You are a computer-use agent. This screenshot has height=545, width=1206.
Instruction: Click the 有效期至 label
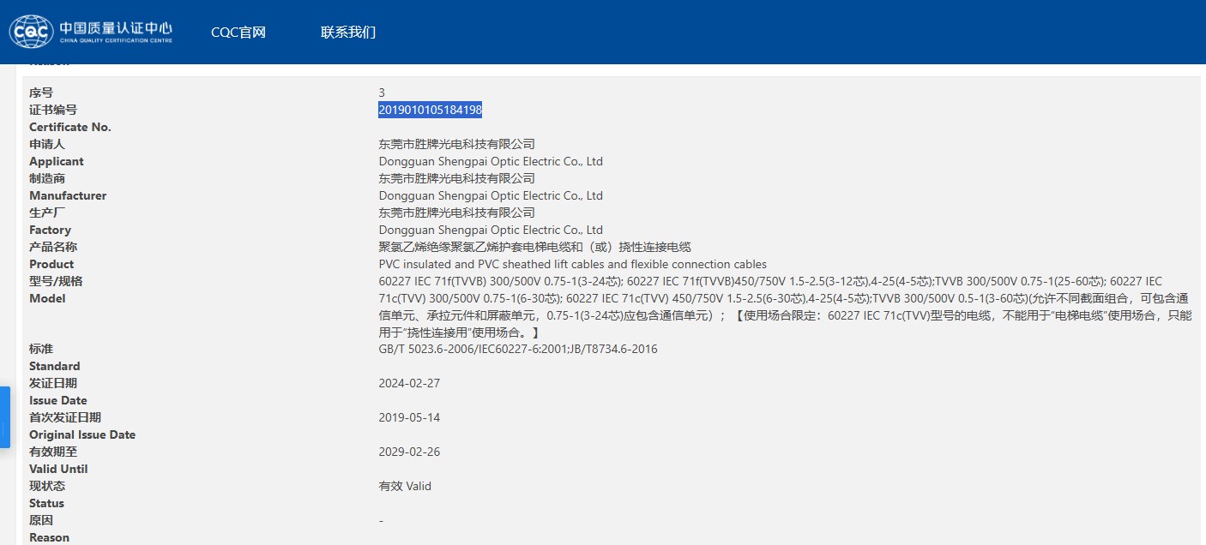(x=53, y=452)
